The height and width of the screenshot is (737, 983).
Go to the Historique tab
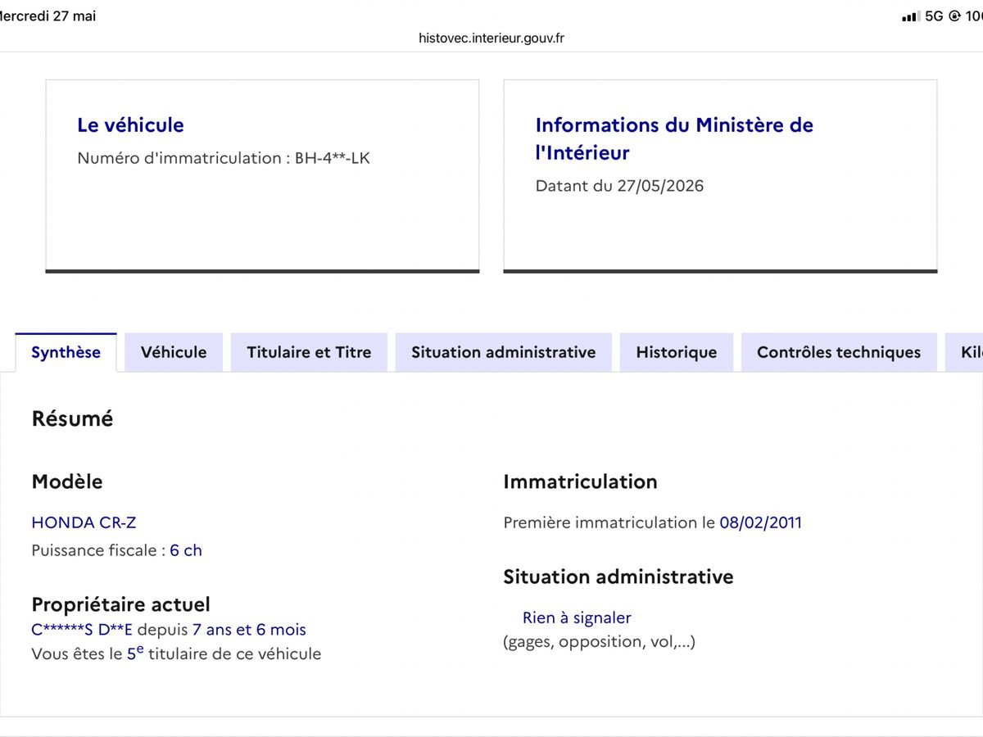coord(677,352)
